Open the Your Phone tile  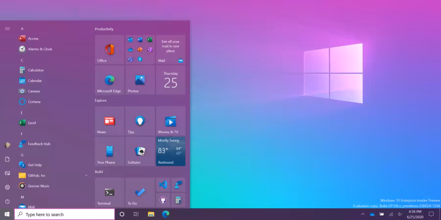[x=110, y=152]
